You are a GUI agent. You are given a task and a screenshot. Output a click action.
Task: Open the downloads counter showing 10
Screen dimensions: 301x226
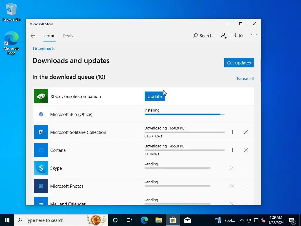tap(238, 36)
